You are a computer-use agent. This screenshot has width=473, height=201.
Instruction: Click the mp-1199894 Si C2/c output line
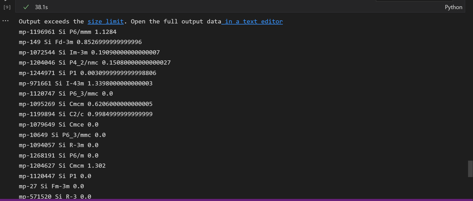86,114
